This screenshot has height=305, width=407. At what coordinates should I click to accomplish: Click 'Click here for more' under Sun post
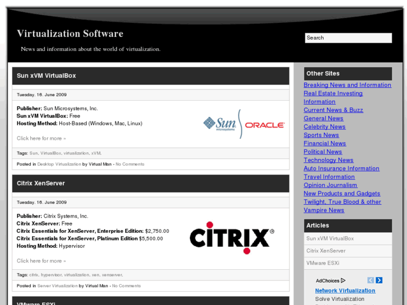[41, 138]
